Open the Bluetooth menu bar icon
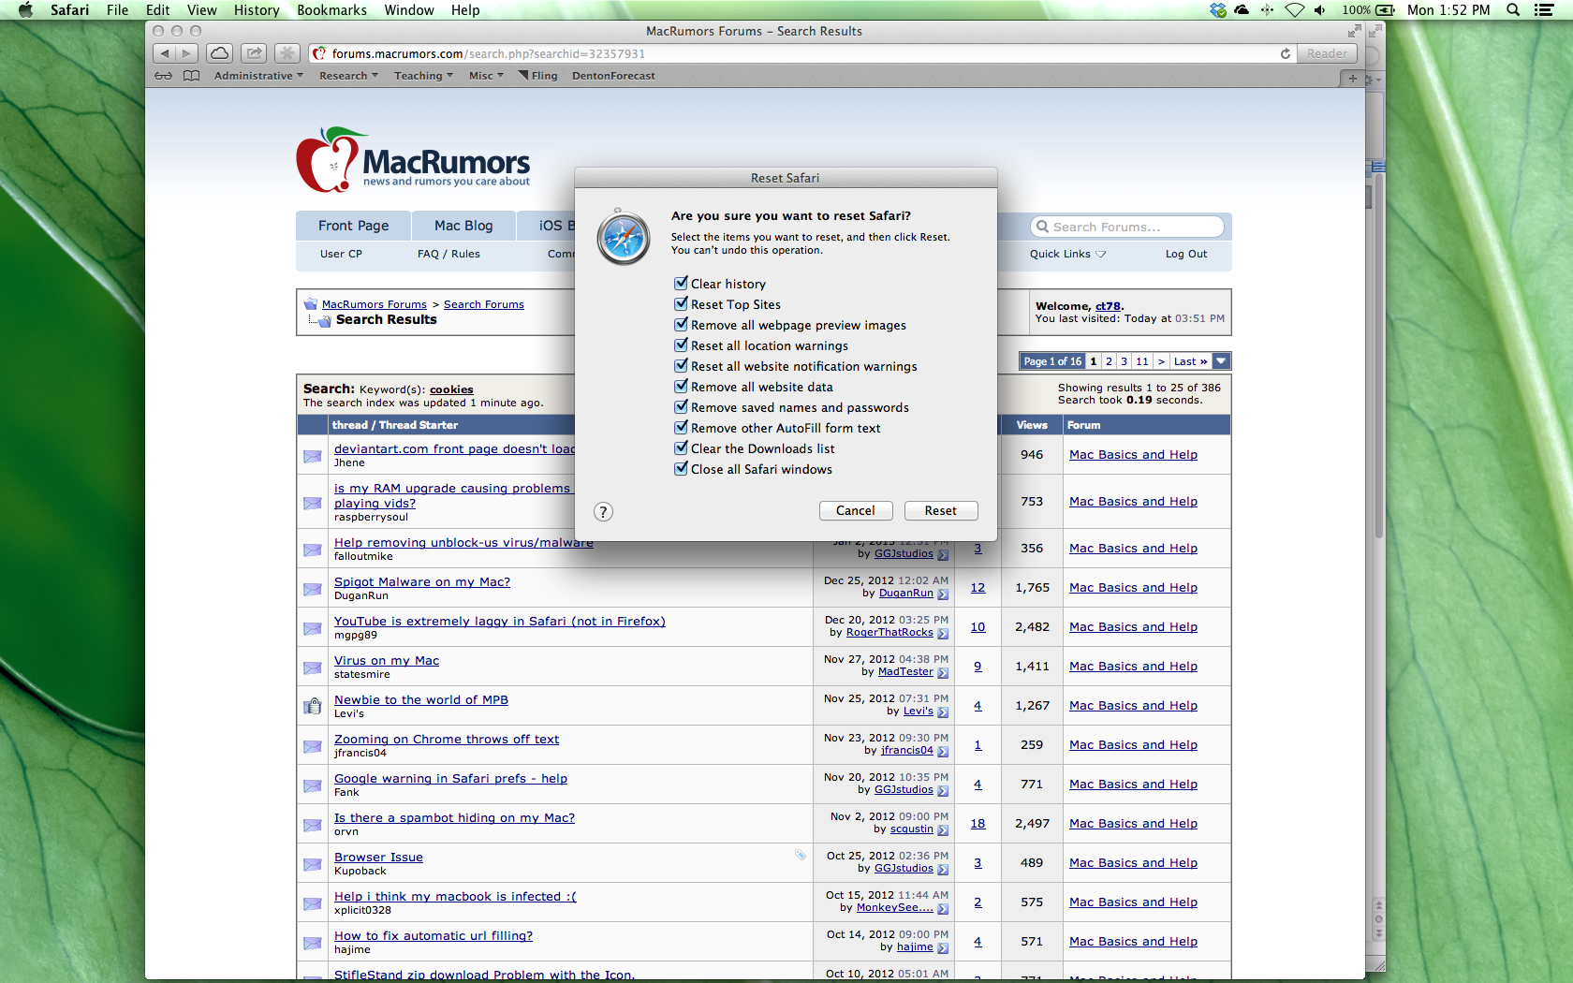Viewport: 1573px width, 983px height. click(x=1267, y=10)
